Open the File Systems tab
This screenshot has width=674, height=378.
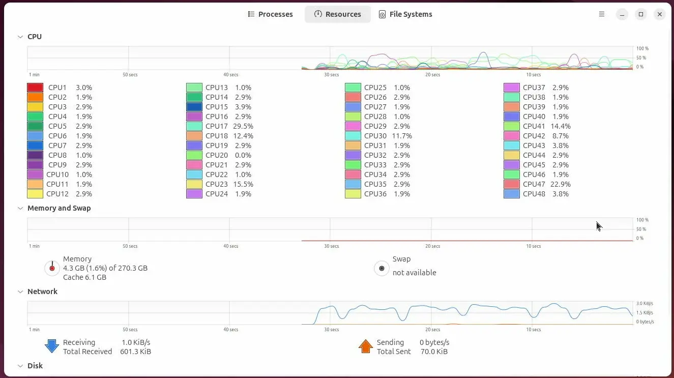(405, 14)
